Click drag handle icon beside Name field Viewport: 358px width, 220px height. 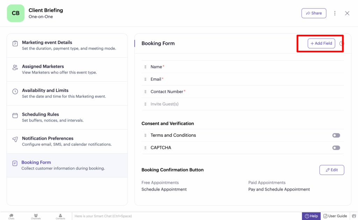pyautogui.click(x=145, y=67)
